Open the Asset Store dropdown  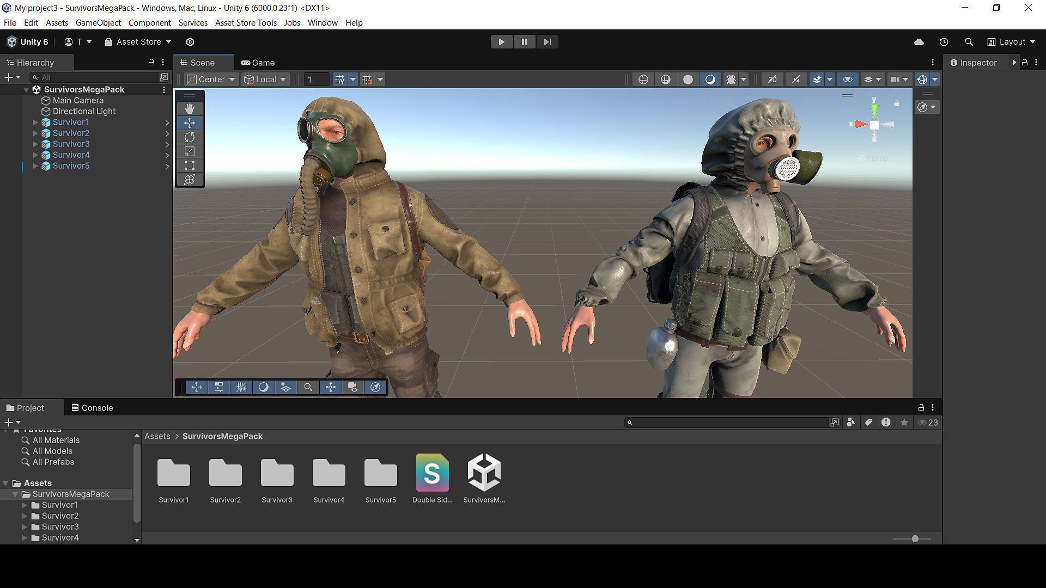(x=138, y=42)
